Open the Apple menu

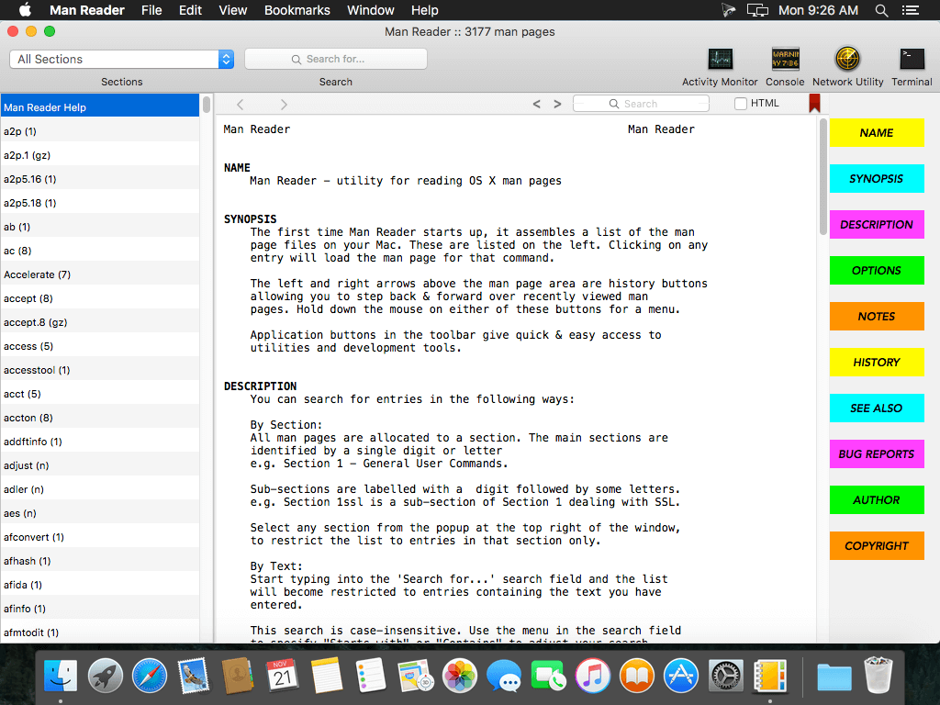25,10
